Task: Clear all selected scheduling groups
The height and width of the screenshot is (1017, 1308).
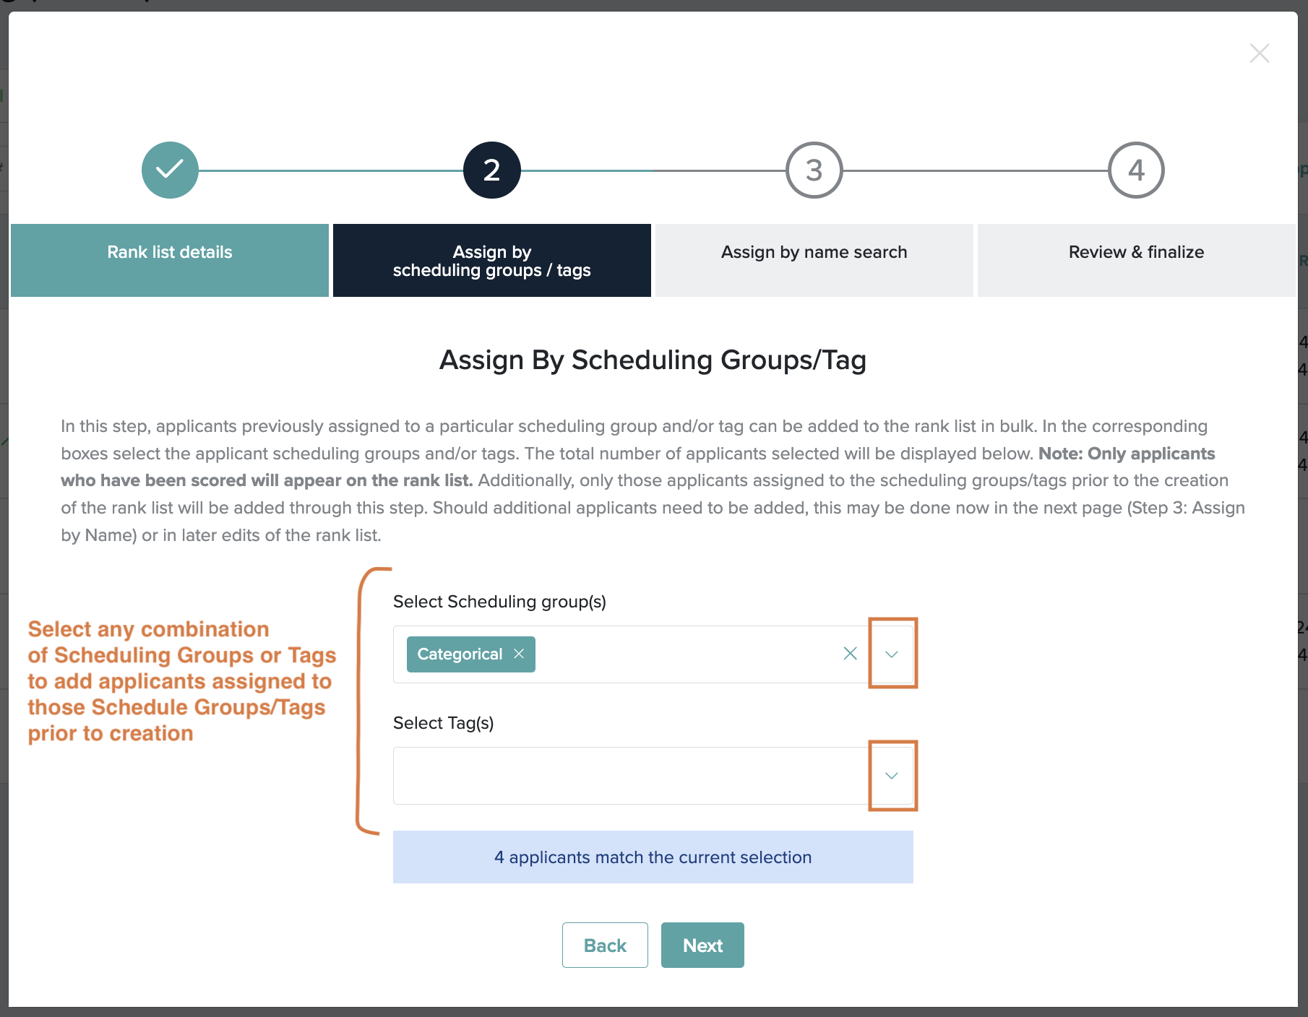Action: pos(851,654)
